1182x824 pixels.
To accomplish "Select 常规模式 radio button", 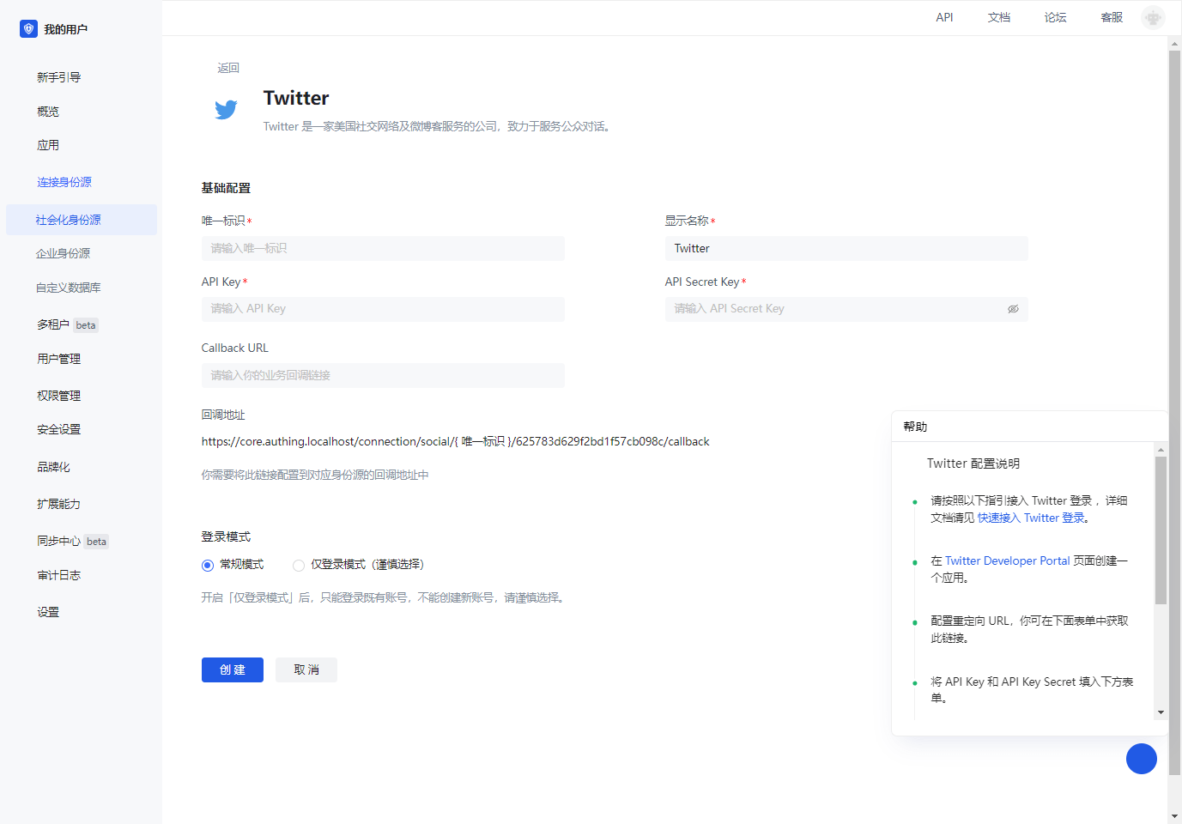I will pos(208,565).
